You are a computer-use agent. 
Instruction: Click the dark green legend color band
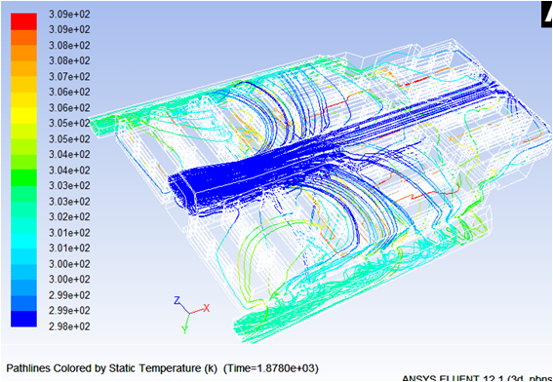coord(23,178)
